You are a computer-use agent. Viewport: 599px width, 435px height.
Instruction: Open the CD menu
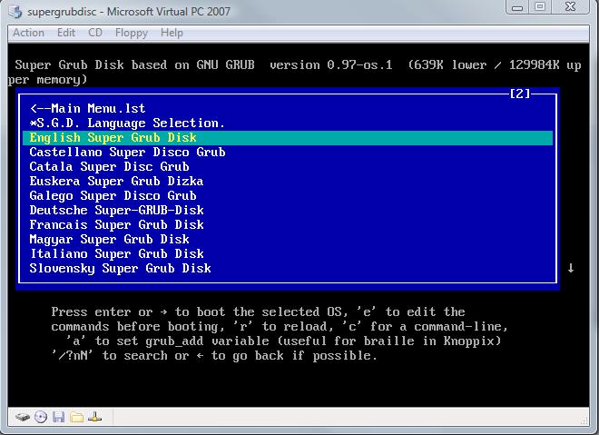point(95,33)
